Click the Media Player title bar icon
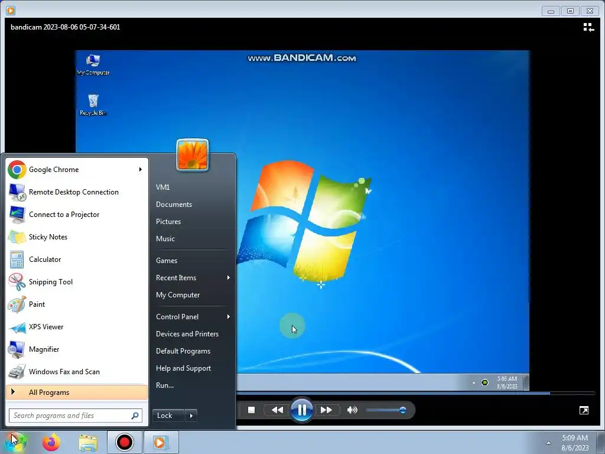The image size is (605, 454). 11,11
